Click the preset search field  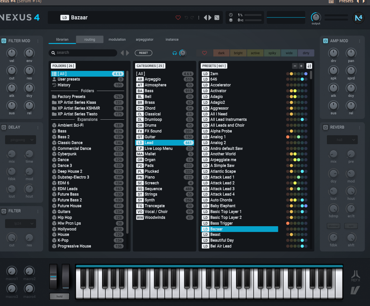(x=83, y=53)
